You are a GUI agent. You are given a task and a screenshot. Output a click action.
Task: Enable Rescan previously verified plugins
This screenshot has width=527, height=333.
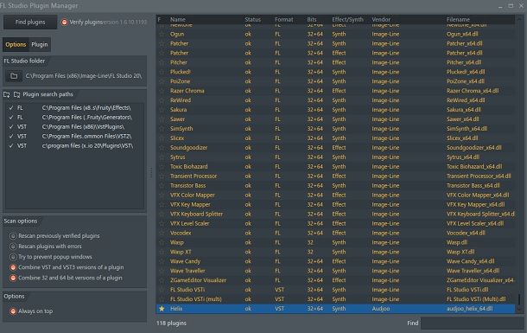click(x=13, y=236)
